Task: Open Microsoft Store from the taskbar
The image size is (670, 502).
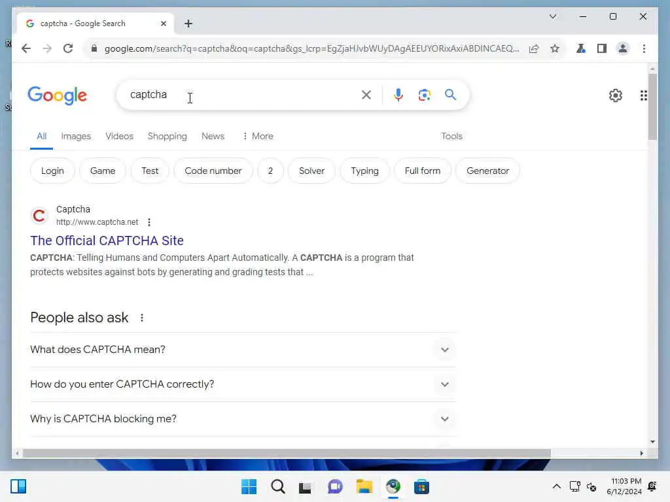Action: tap(421, 486)
